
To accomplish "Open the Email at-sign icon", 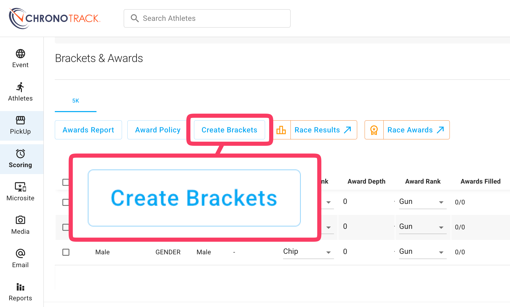I will pos(20,254).
